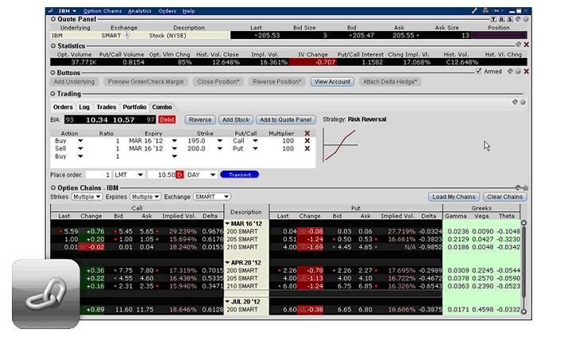Collapse the Trading section
Screen dimensions: 572x337
click(53, 94)
